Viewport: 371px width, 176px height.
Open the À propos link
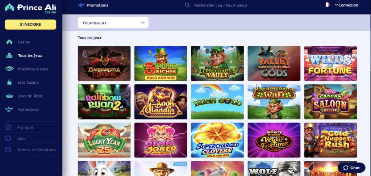pyautogui.click(x=25, y=127)
